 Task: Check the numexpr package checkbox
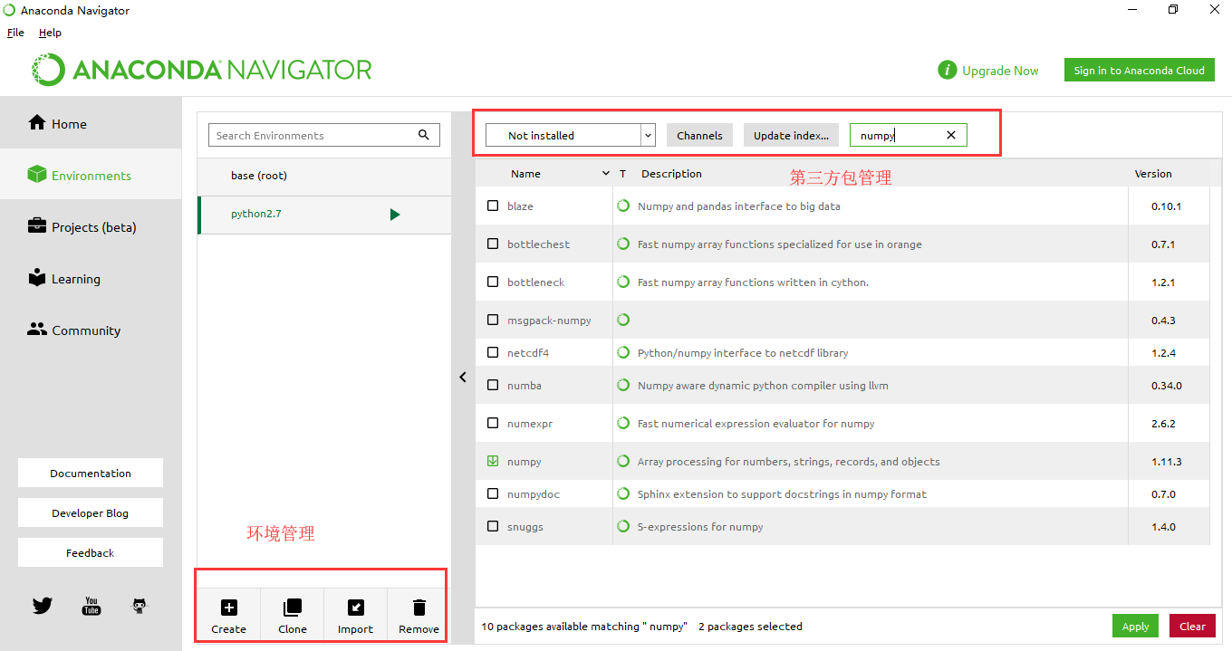coord(493,423)
